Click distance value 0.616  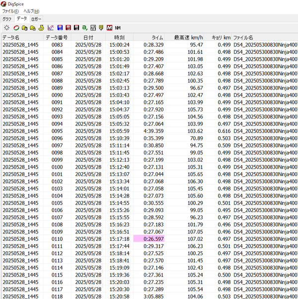pos(224,131)
